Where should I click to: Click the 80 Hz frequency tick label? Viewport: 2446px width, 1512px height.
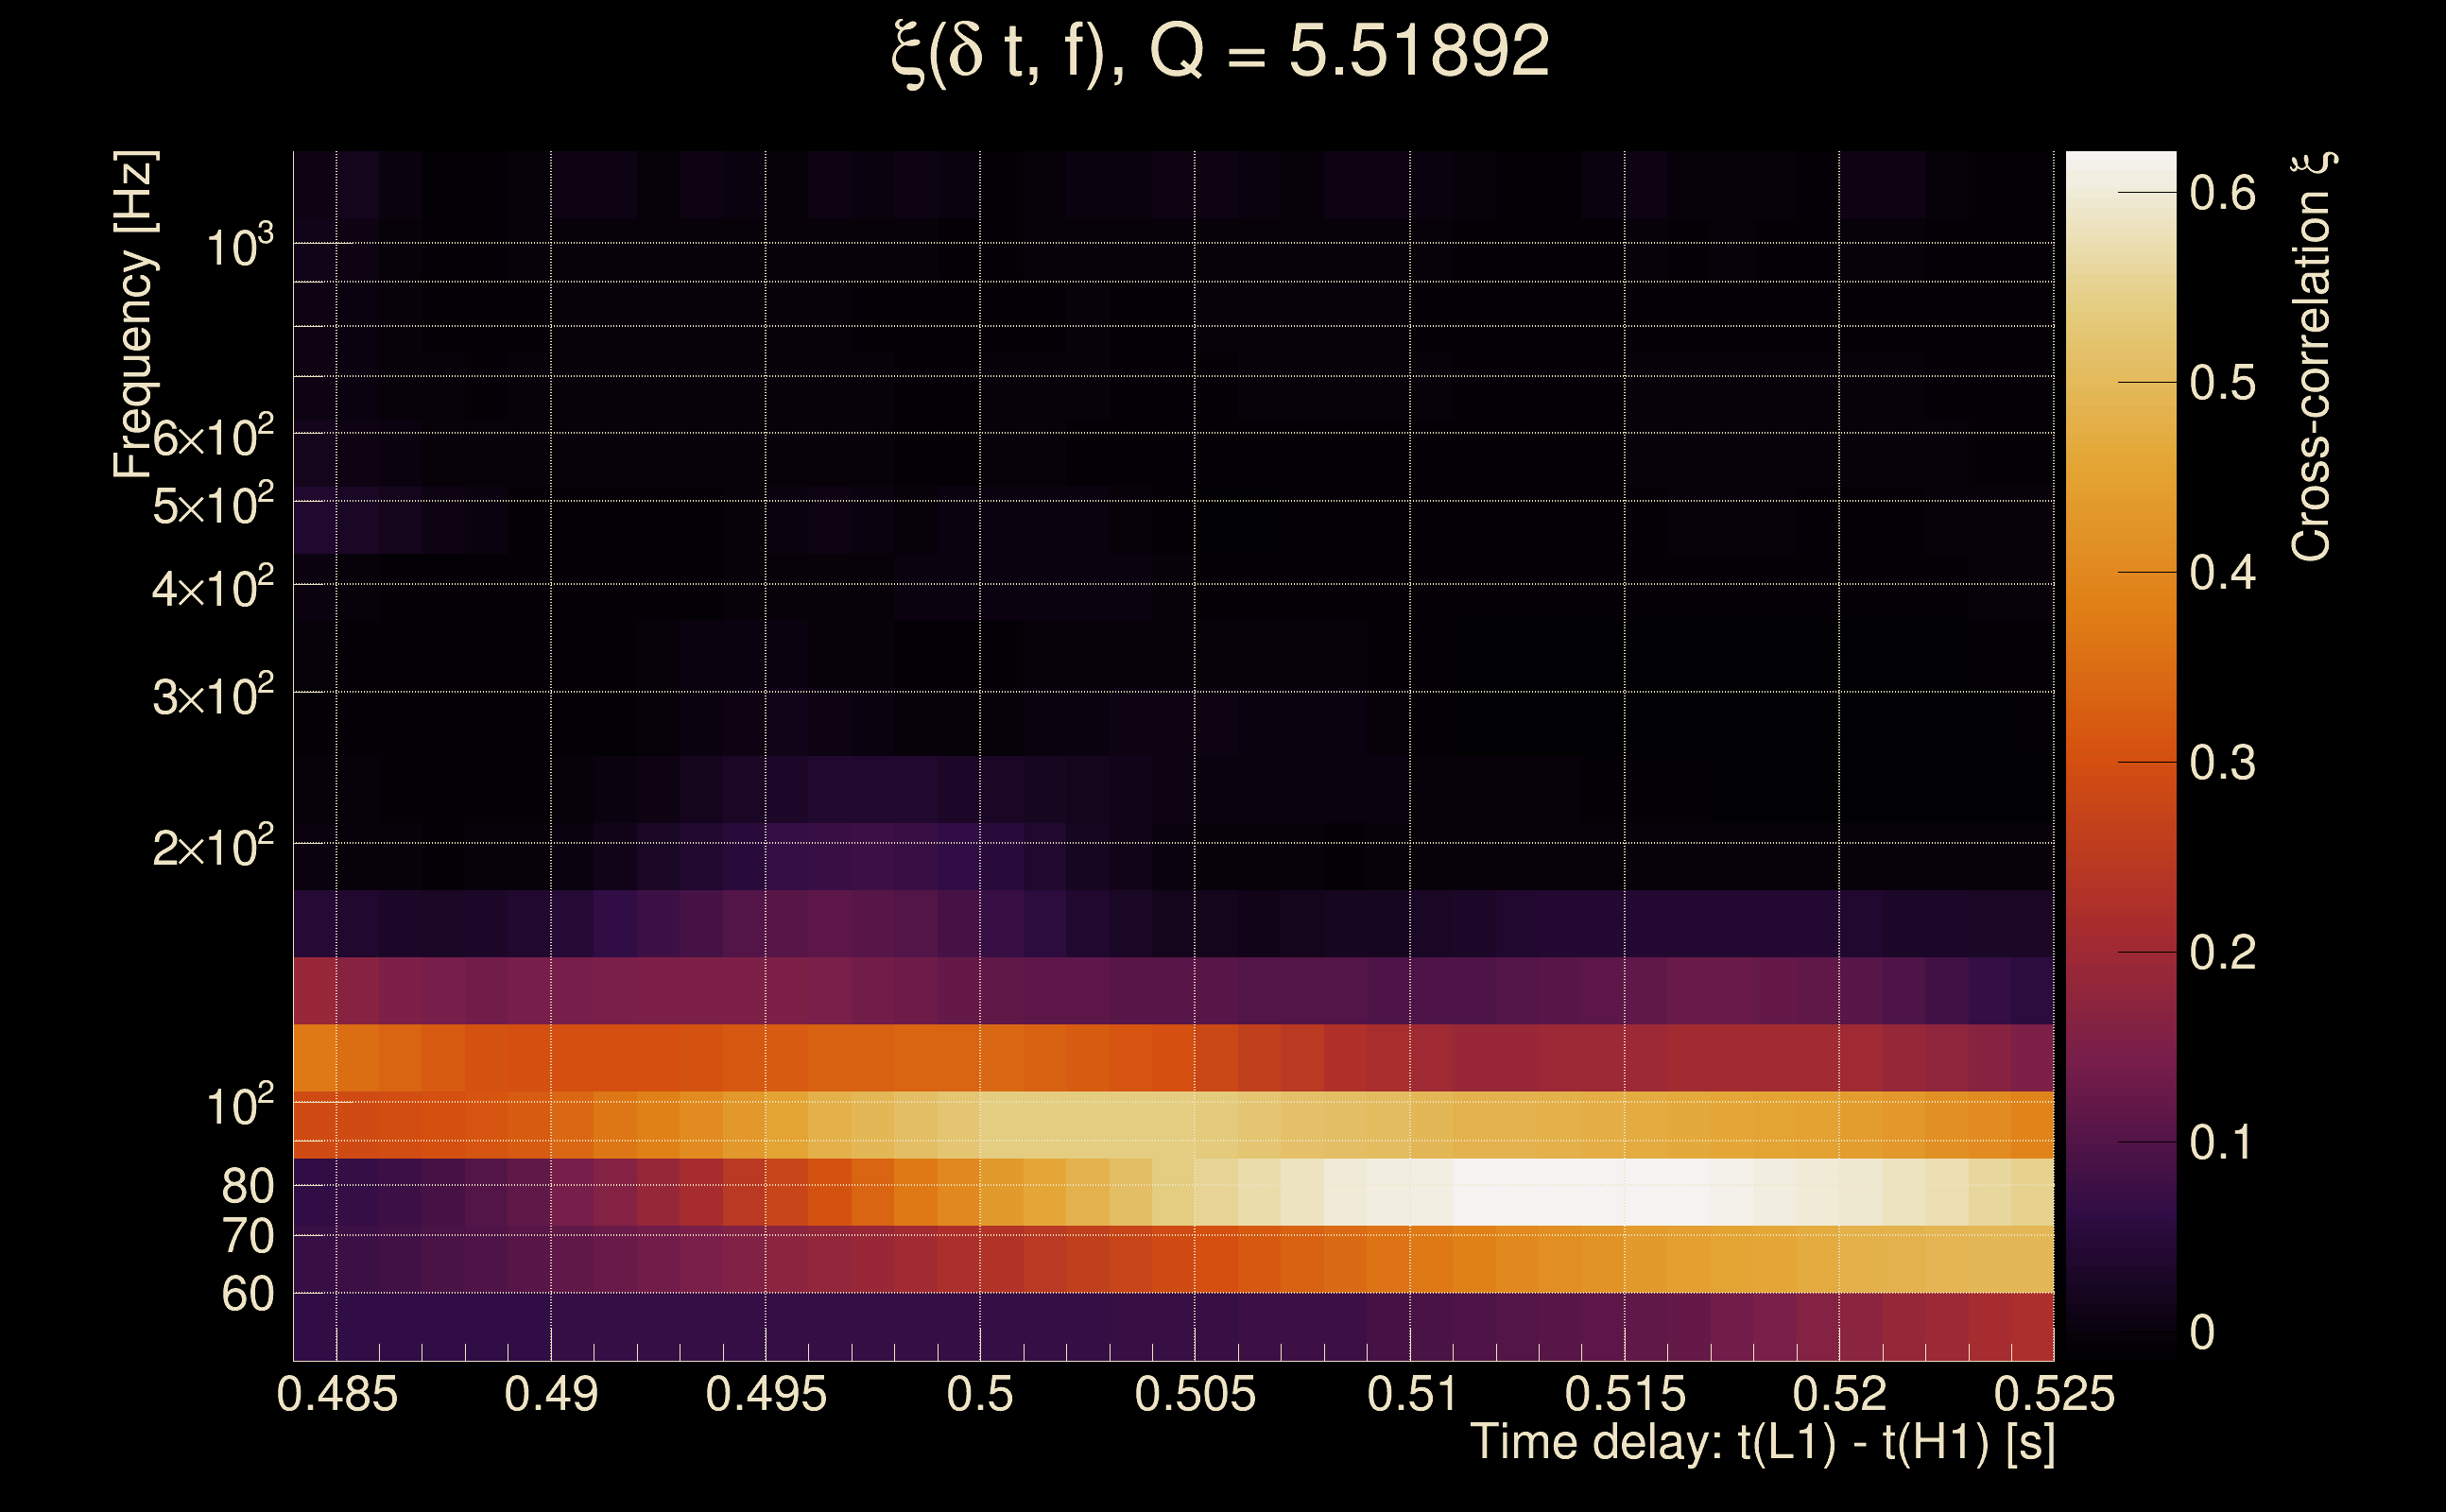[247, 1186]
